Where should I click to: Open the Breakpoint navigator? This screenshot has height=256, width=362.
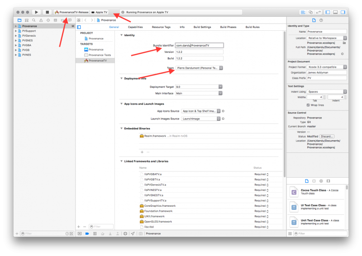pos(62,20)
